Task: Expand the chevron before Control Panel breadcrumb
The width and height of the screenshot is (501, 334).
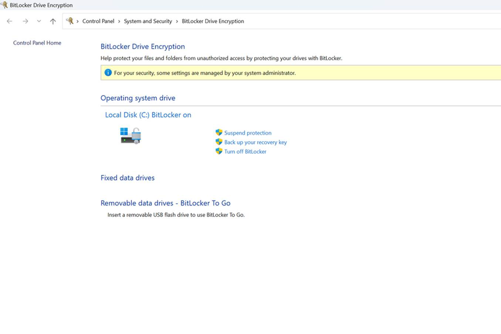Action: click(78, 22)
